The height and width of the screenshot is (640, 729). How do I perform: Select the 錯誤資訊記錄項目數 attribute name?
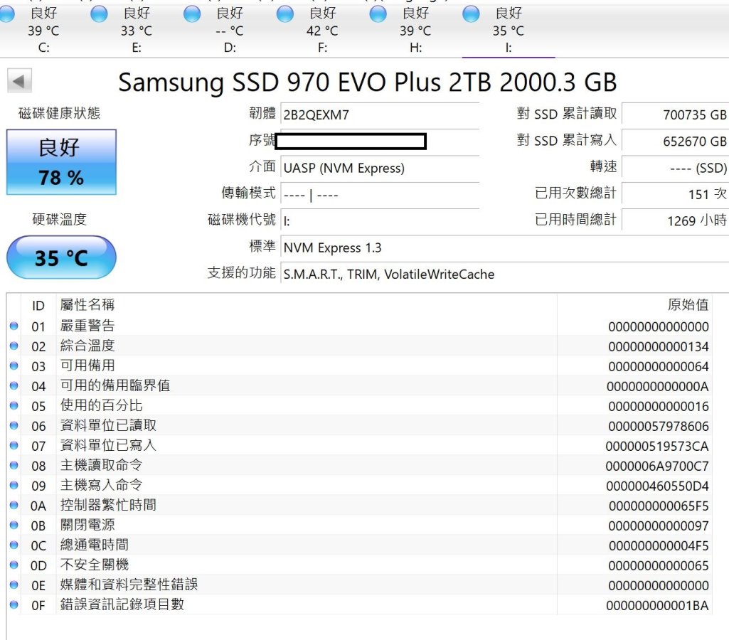click(x=122, y=604)
